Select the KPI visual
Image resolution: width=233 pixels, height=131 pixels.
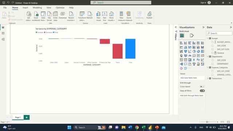(202, 56)
